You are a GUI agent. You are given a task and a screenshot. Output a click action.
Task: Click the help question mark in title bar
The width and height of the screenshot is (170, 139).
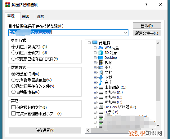pyautogui.click(x=146, y=5)
